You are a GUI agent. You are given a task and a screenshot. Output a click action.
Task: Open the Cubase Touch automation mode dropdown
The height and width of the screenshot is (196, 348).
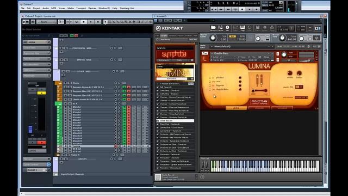(46, 22)
